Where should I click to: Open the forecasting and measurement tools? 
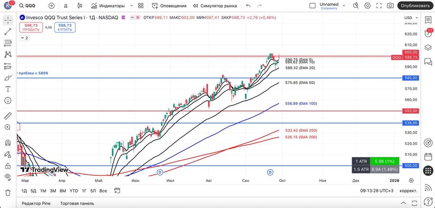click(8, 66)
